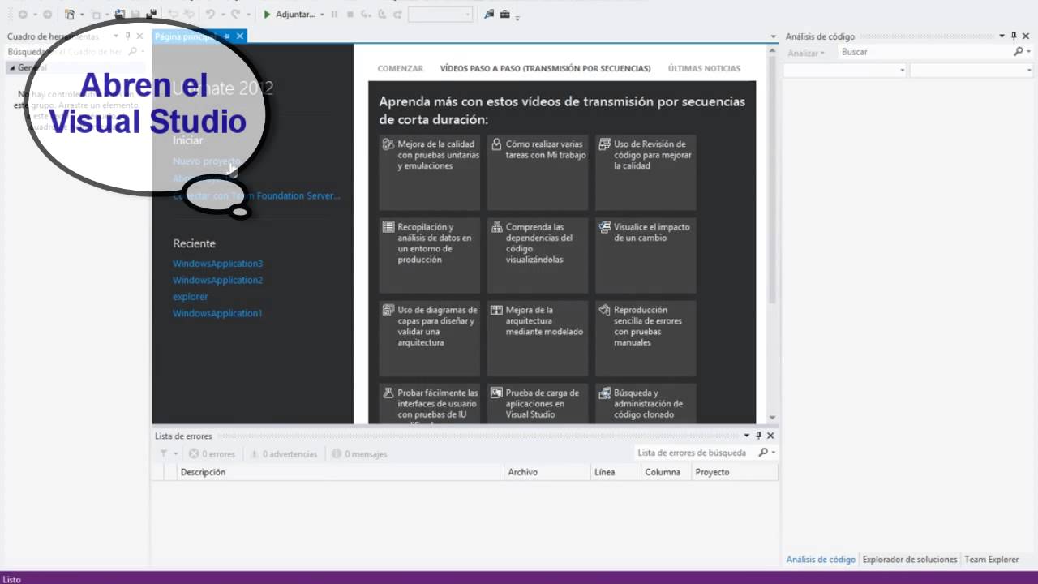
Task: Toggle the 0 mensajes filter
Action: [x=359, y=454]
